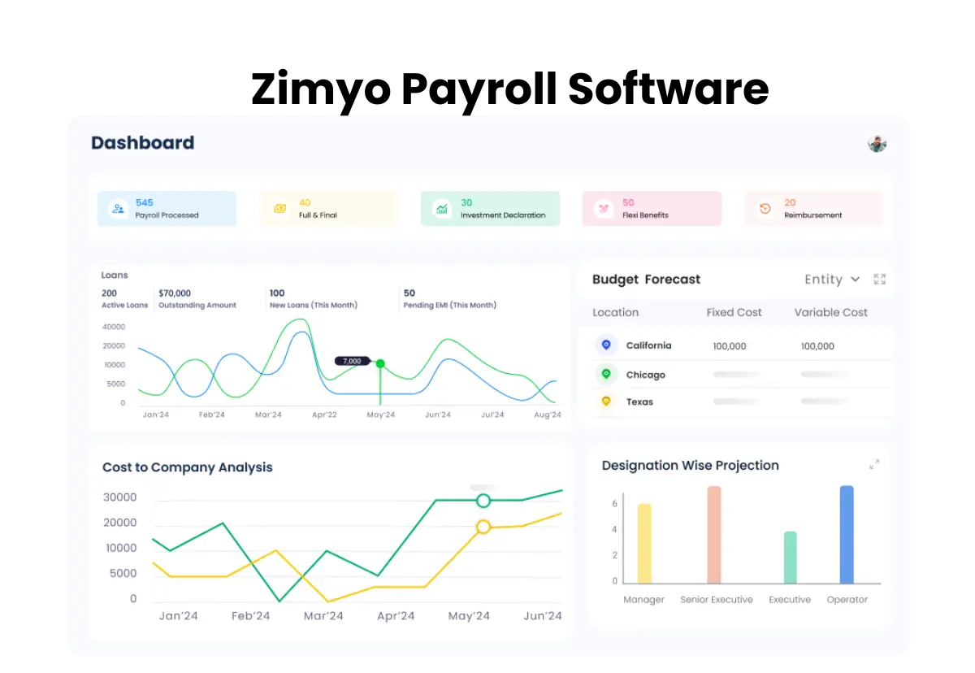Viewport: 975px width, 673px height.
Task: Open the Entity dropdown
Action: (x=832, y=280)
